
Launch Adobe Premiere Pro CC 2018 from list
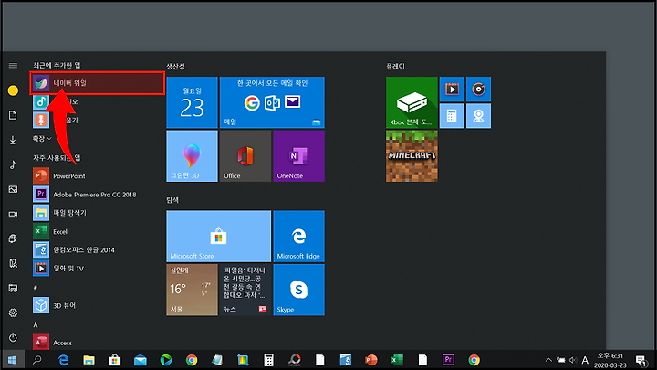click(x=98, y=195)
